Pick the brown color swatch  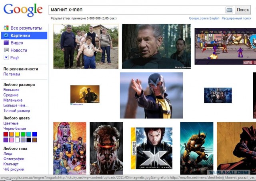(34, 140)
